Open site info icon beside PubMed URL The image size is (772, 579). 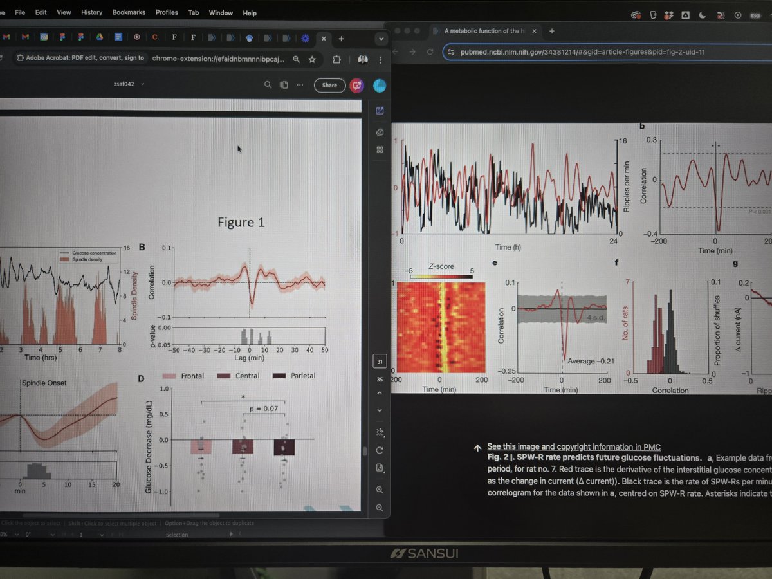[452, 53]
